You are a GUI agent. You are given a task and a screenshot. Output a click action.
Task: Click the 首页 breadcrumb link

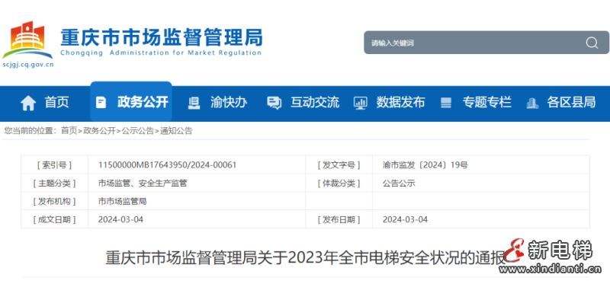click(69, 131)
